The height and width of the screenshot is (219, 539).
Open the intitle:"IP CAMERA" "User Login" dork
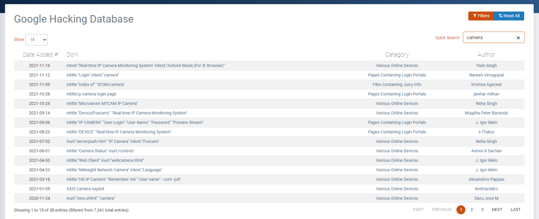135,122
